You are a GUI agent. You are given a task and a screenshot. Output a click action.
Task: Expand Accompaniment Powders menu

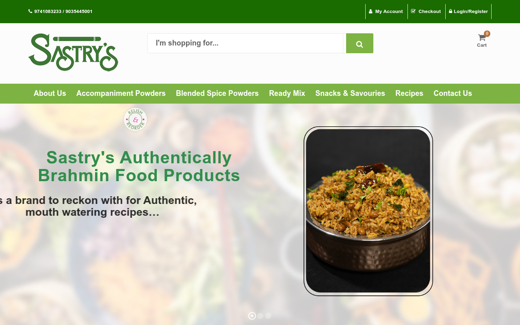tap(121, 93)
